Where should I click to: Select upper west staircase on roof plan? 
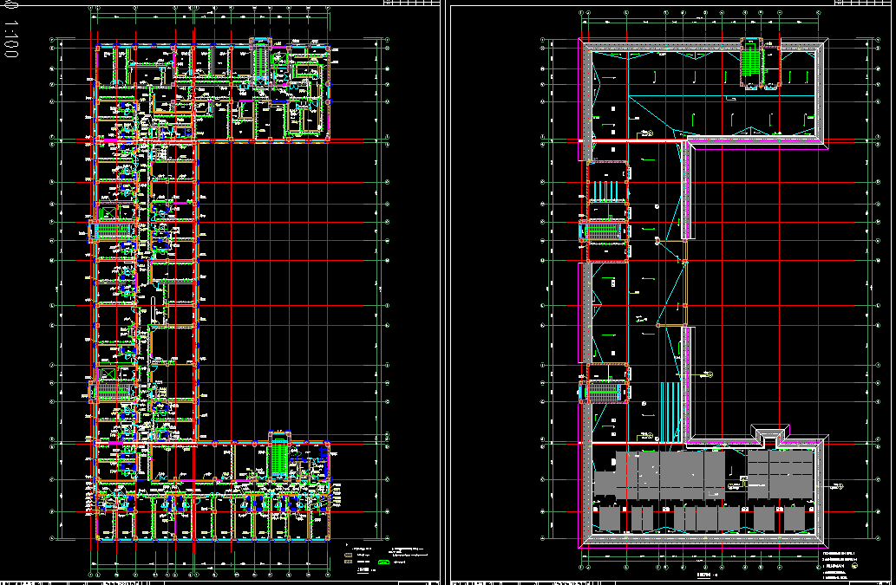click(602, 232)
